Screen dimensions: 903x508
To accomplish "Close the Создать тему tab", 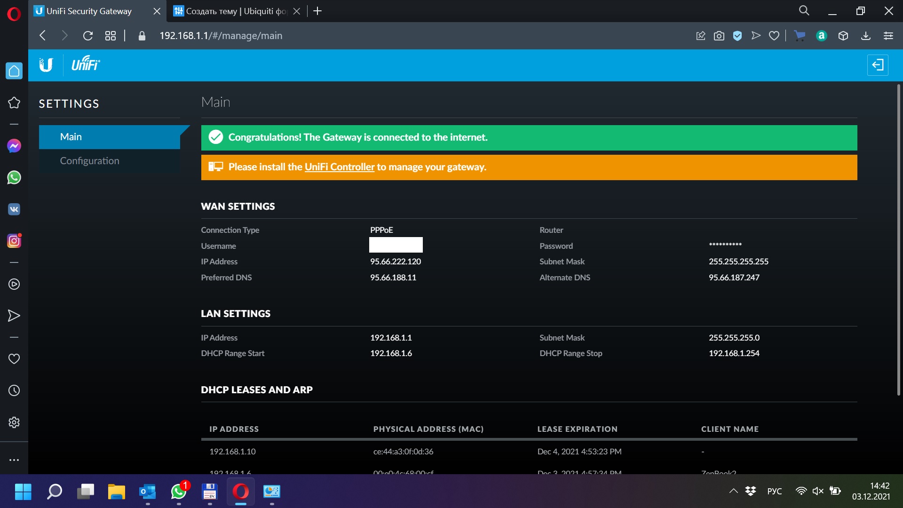I will point(297,11).
